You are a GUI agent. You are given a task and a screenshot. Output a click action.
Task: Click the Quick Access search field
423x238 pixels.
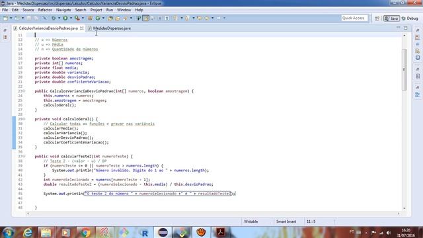pyautogui.click(x=354, y=18)
